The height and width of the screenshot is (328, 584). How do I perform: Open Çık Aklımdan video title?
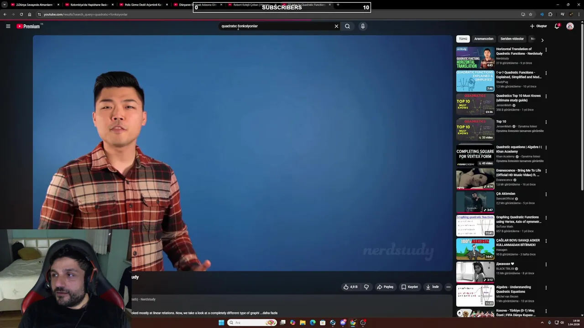pos(506,194)
